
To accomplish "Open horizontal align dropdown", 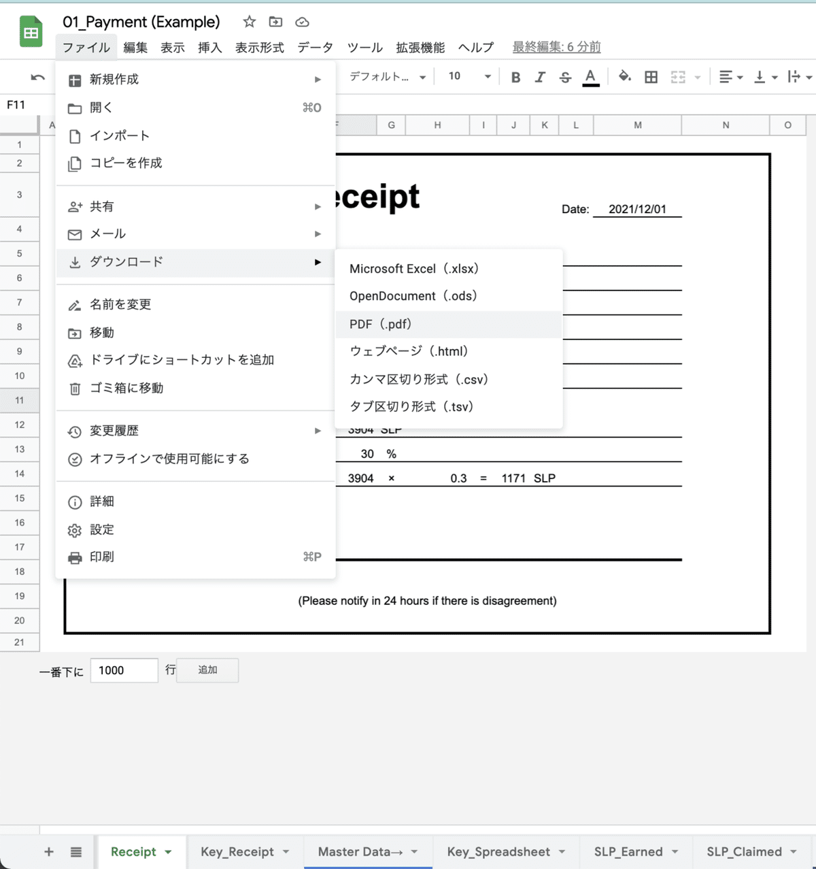I will tap(731, 77).
